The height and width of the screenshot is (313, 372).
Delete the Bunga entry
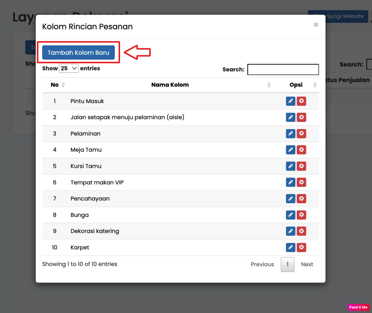pyautogui.click(x=301, y=215)
